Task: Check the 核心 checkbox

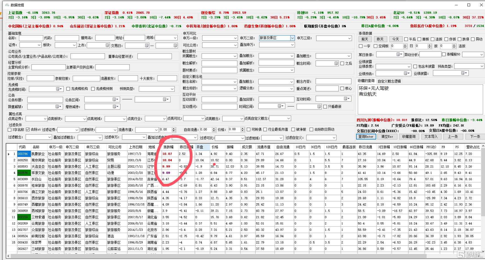Action: tap(342, 88)
